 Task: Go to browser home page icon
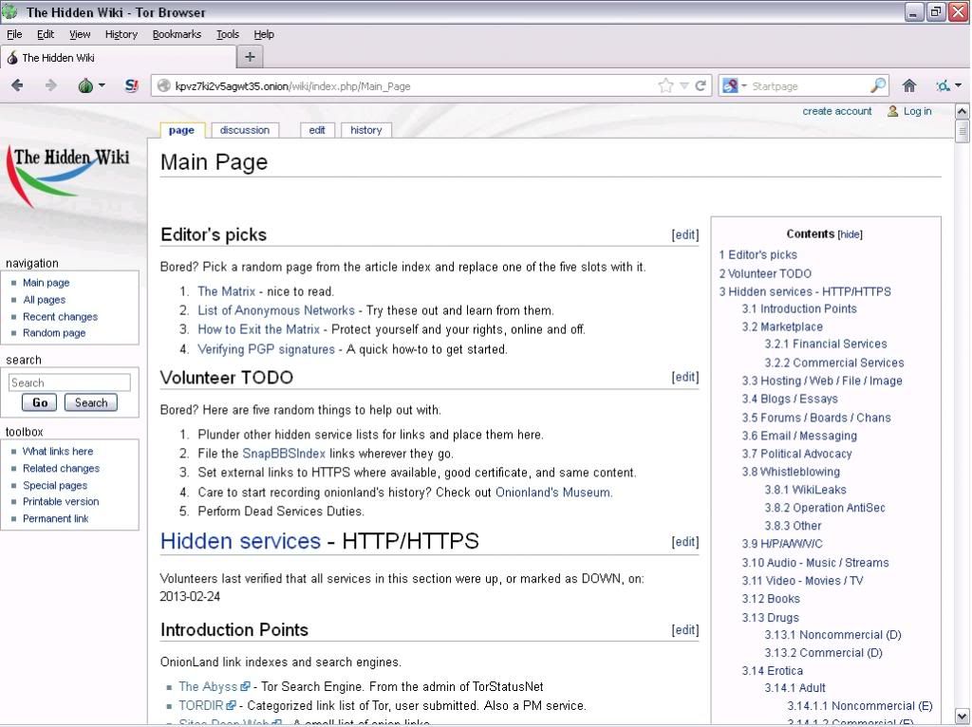909,85
